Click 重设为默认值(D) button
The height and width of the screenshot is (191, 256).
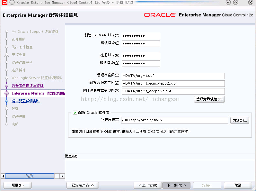tap(209, 99)
